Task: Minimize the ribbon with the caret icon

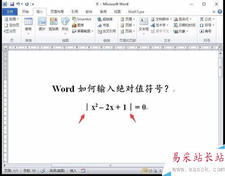Action: coord(214,12)
